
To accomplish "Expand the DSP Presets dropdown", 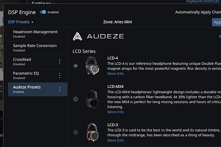I will pyautogui.click(x=21, y=22).
